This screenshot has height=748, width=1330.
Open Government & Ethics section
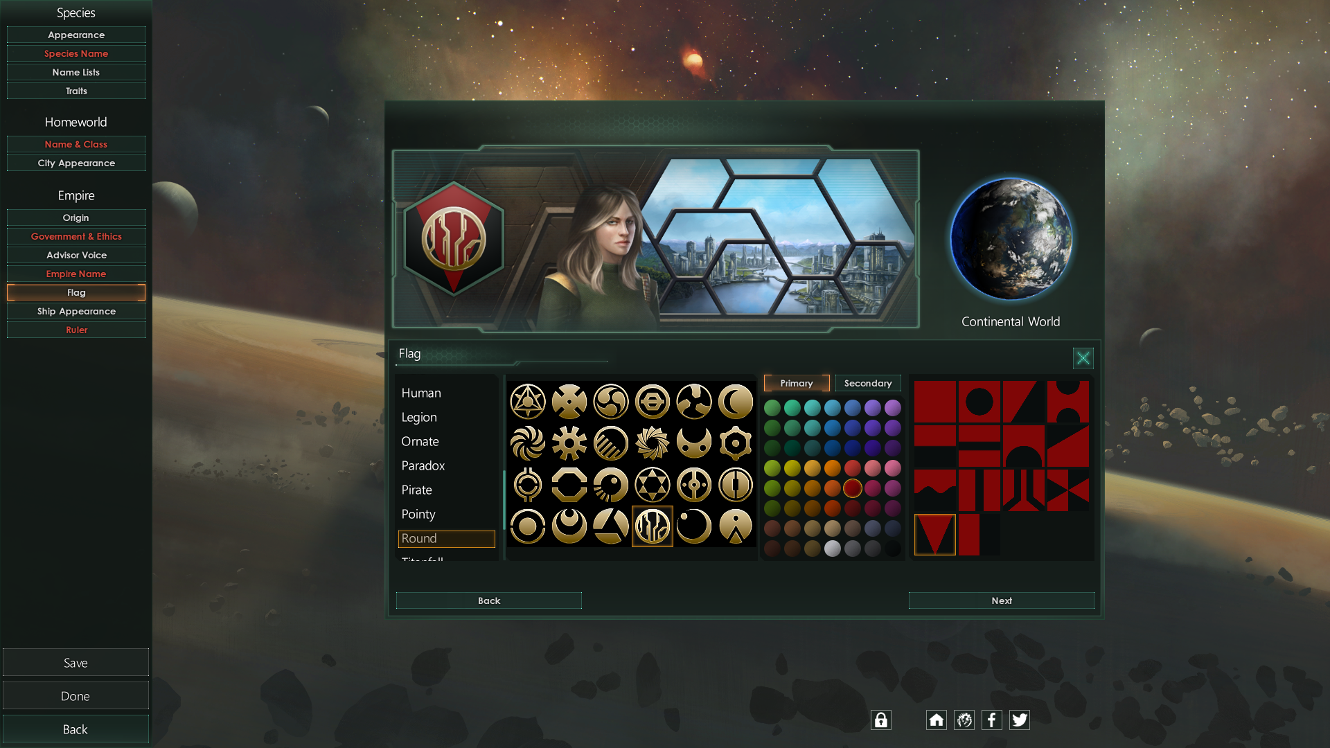tap(76, 236)
